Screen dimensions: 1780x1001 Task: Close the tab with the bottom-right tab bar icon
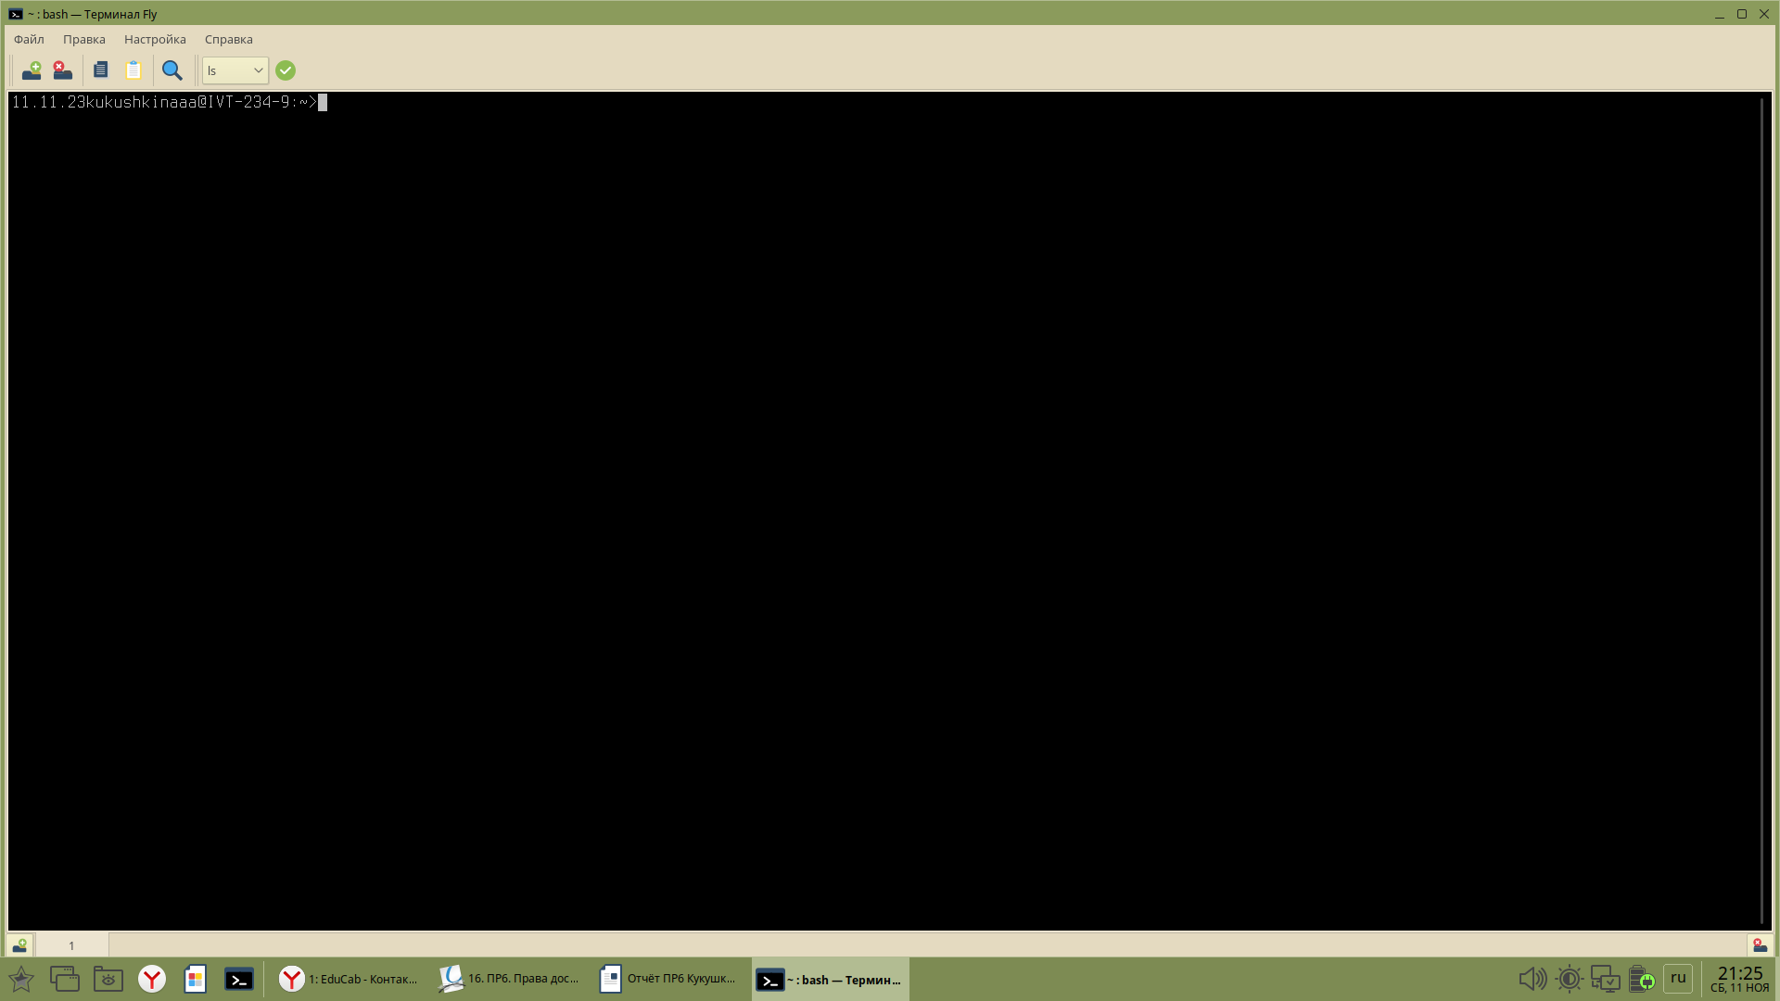[1760, 945]
